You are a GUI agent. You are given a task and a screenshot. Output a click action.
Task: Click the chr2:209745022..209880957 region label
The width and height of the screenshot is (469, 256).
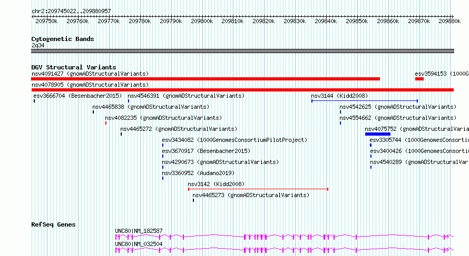click(x=71, y=11)
